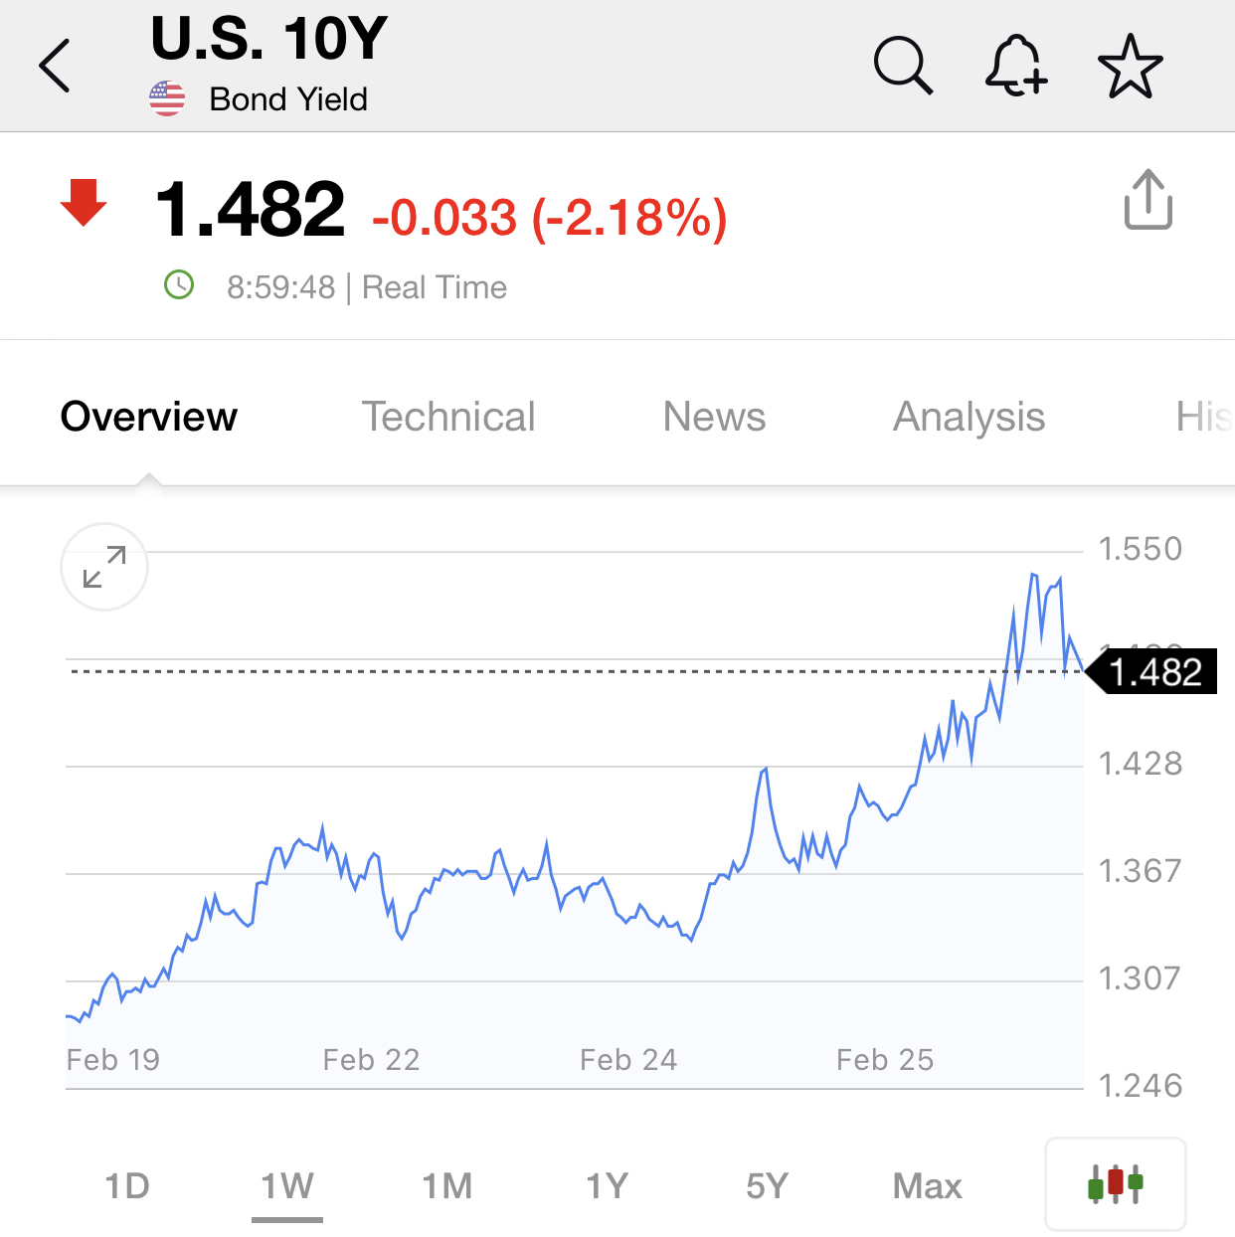
Task: Tap the 1.482 current price marker
Action: pyautogui.click(x=1153, y=672)
